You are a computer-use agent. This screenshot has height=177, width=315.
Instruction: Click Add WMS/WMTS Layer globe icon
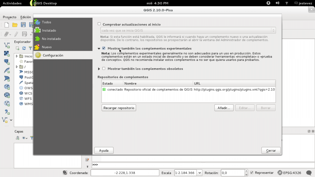click(x=7, y=87)
